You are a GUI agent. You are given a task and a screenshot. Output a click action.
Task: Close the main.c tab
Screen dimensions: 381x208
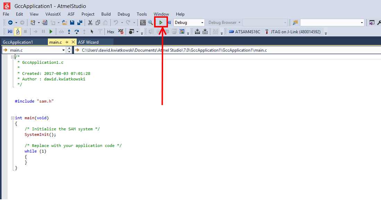click(73, 42)
